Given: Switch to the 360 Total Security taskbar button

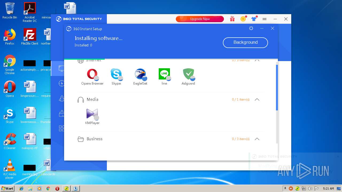Looking at the screenshot, I should 66,189.
